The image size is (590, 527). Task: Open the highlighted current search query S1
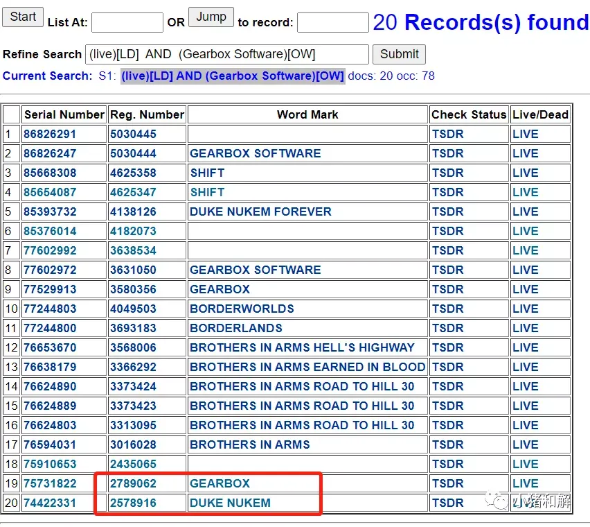click(x=233, y=76)
